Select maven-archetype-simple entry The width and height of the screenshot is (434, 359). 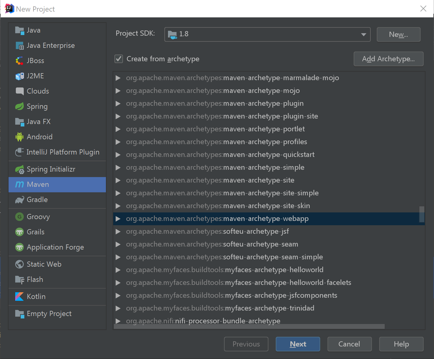[269, 168]
